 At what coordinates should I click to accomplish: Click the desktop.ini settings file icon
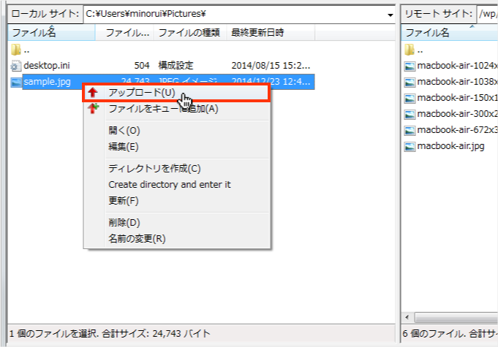(16, 66)
